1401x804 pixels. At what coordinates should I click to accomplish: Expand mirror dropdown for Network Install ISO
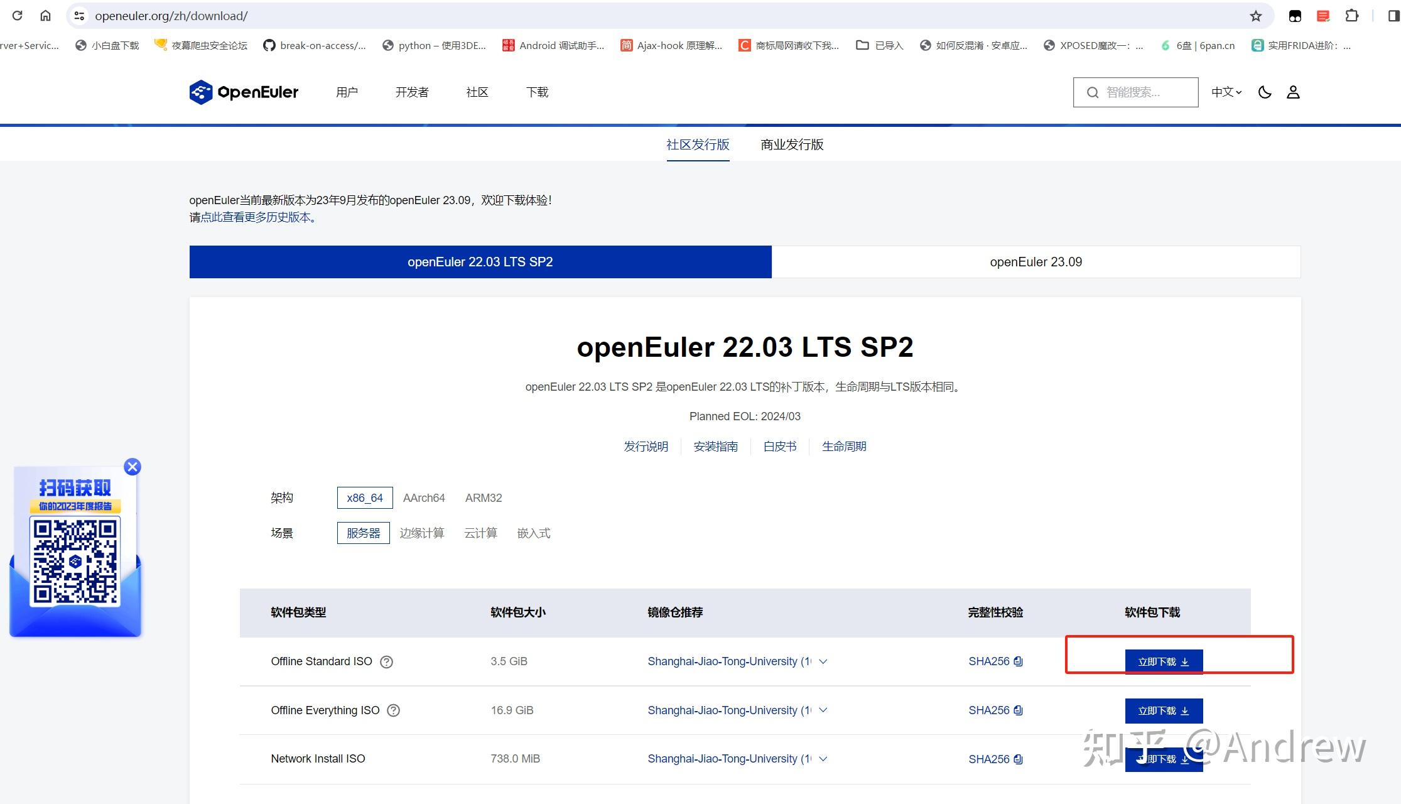pyautogui.click(x=823, y=759)
